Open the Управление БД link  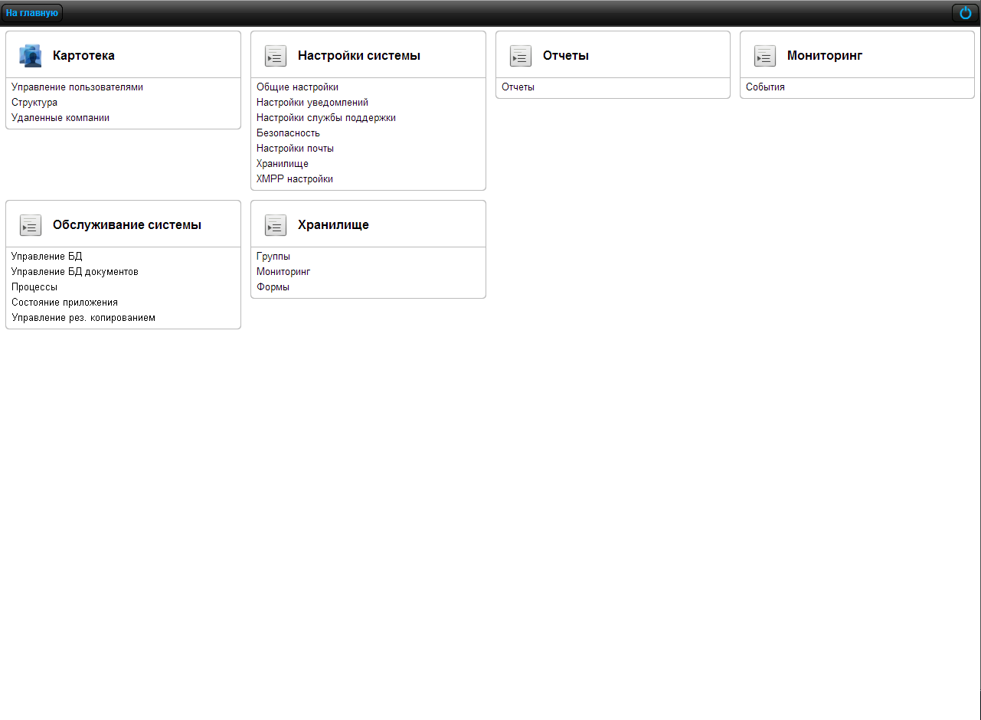click(x=47, y=257)
